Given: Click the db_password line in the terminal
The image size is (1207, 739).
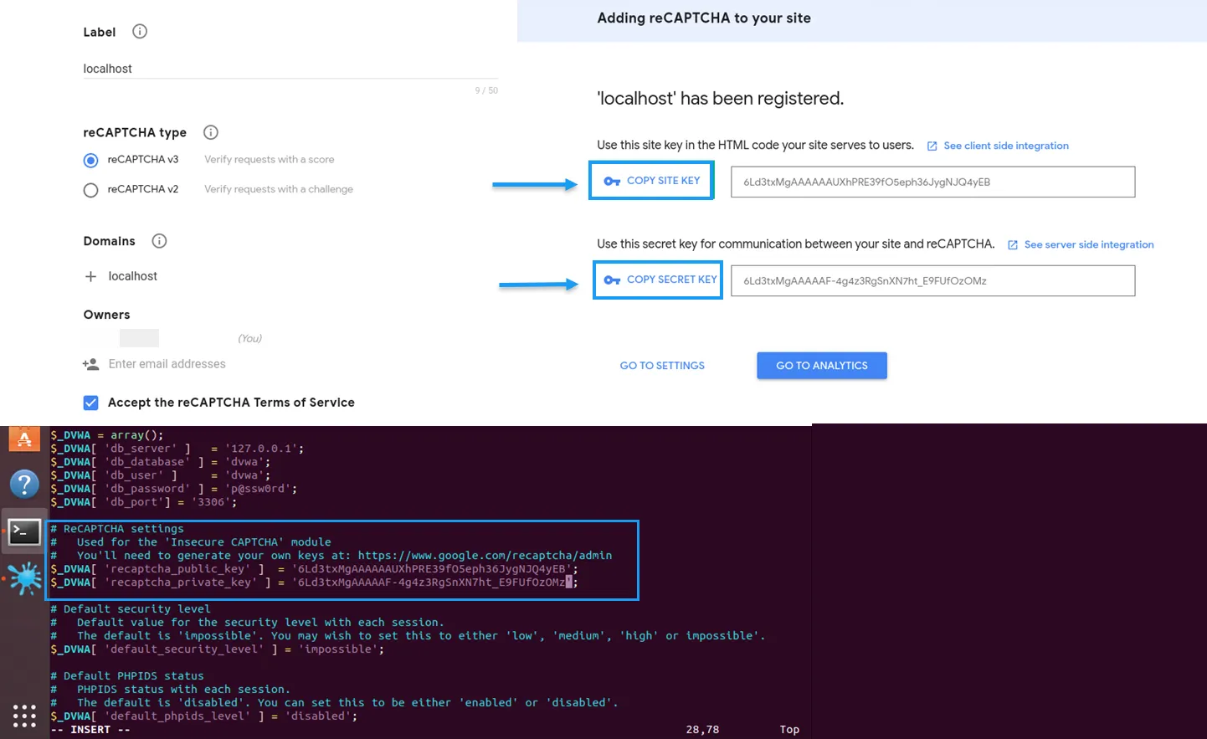Looking at the screenshot, I should (x=173, y=489).
